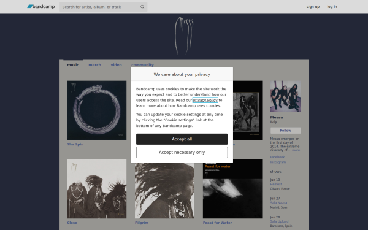Click the Jun 19 show date
This screenshot has height=230, width=368.
(275, 180)
